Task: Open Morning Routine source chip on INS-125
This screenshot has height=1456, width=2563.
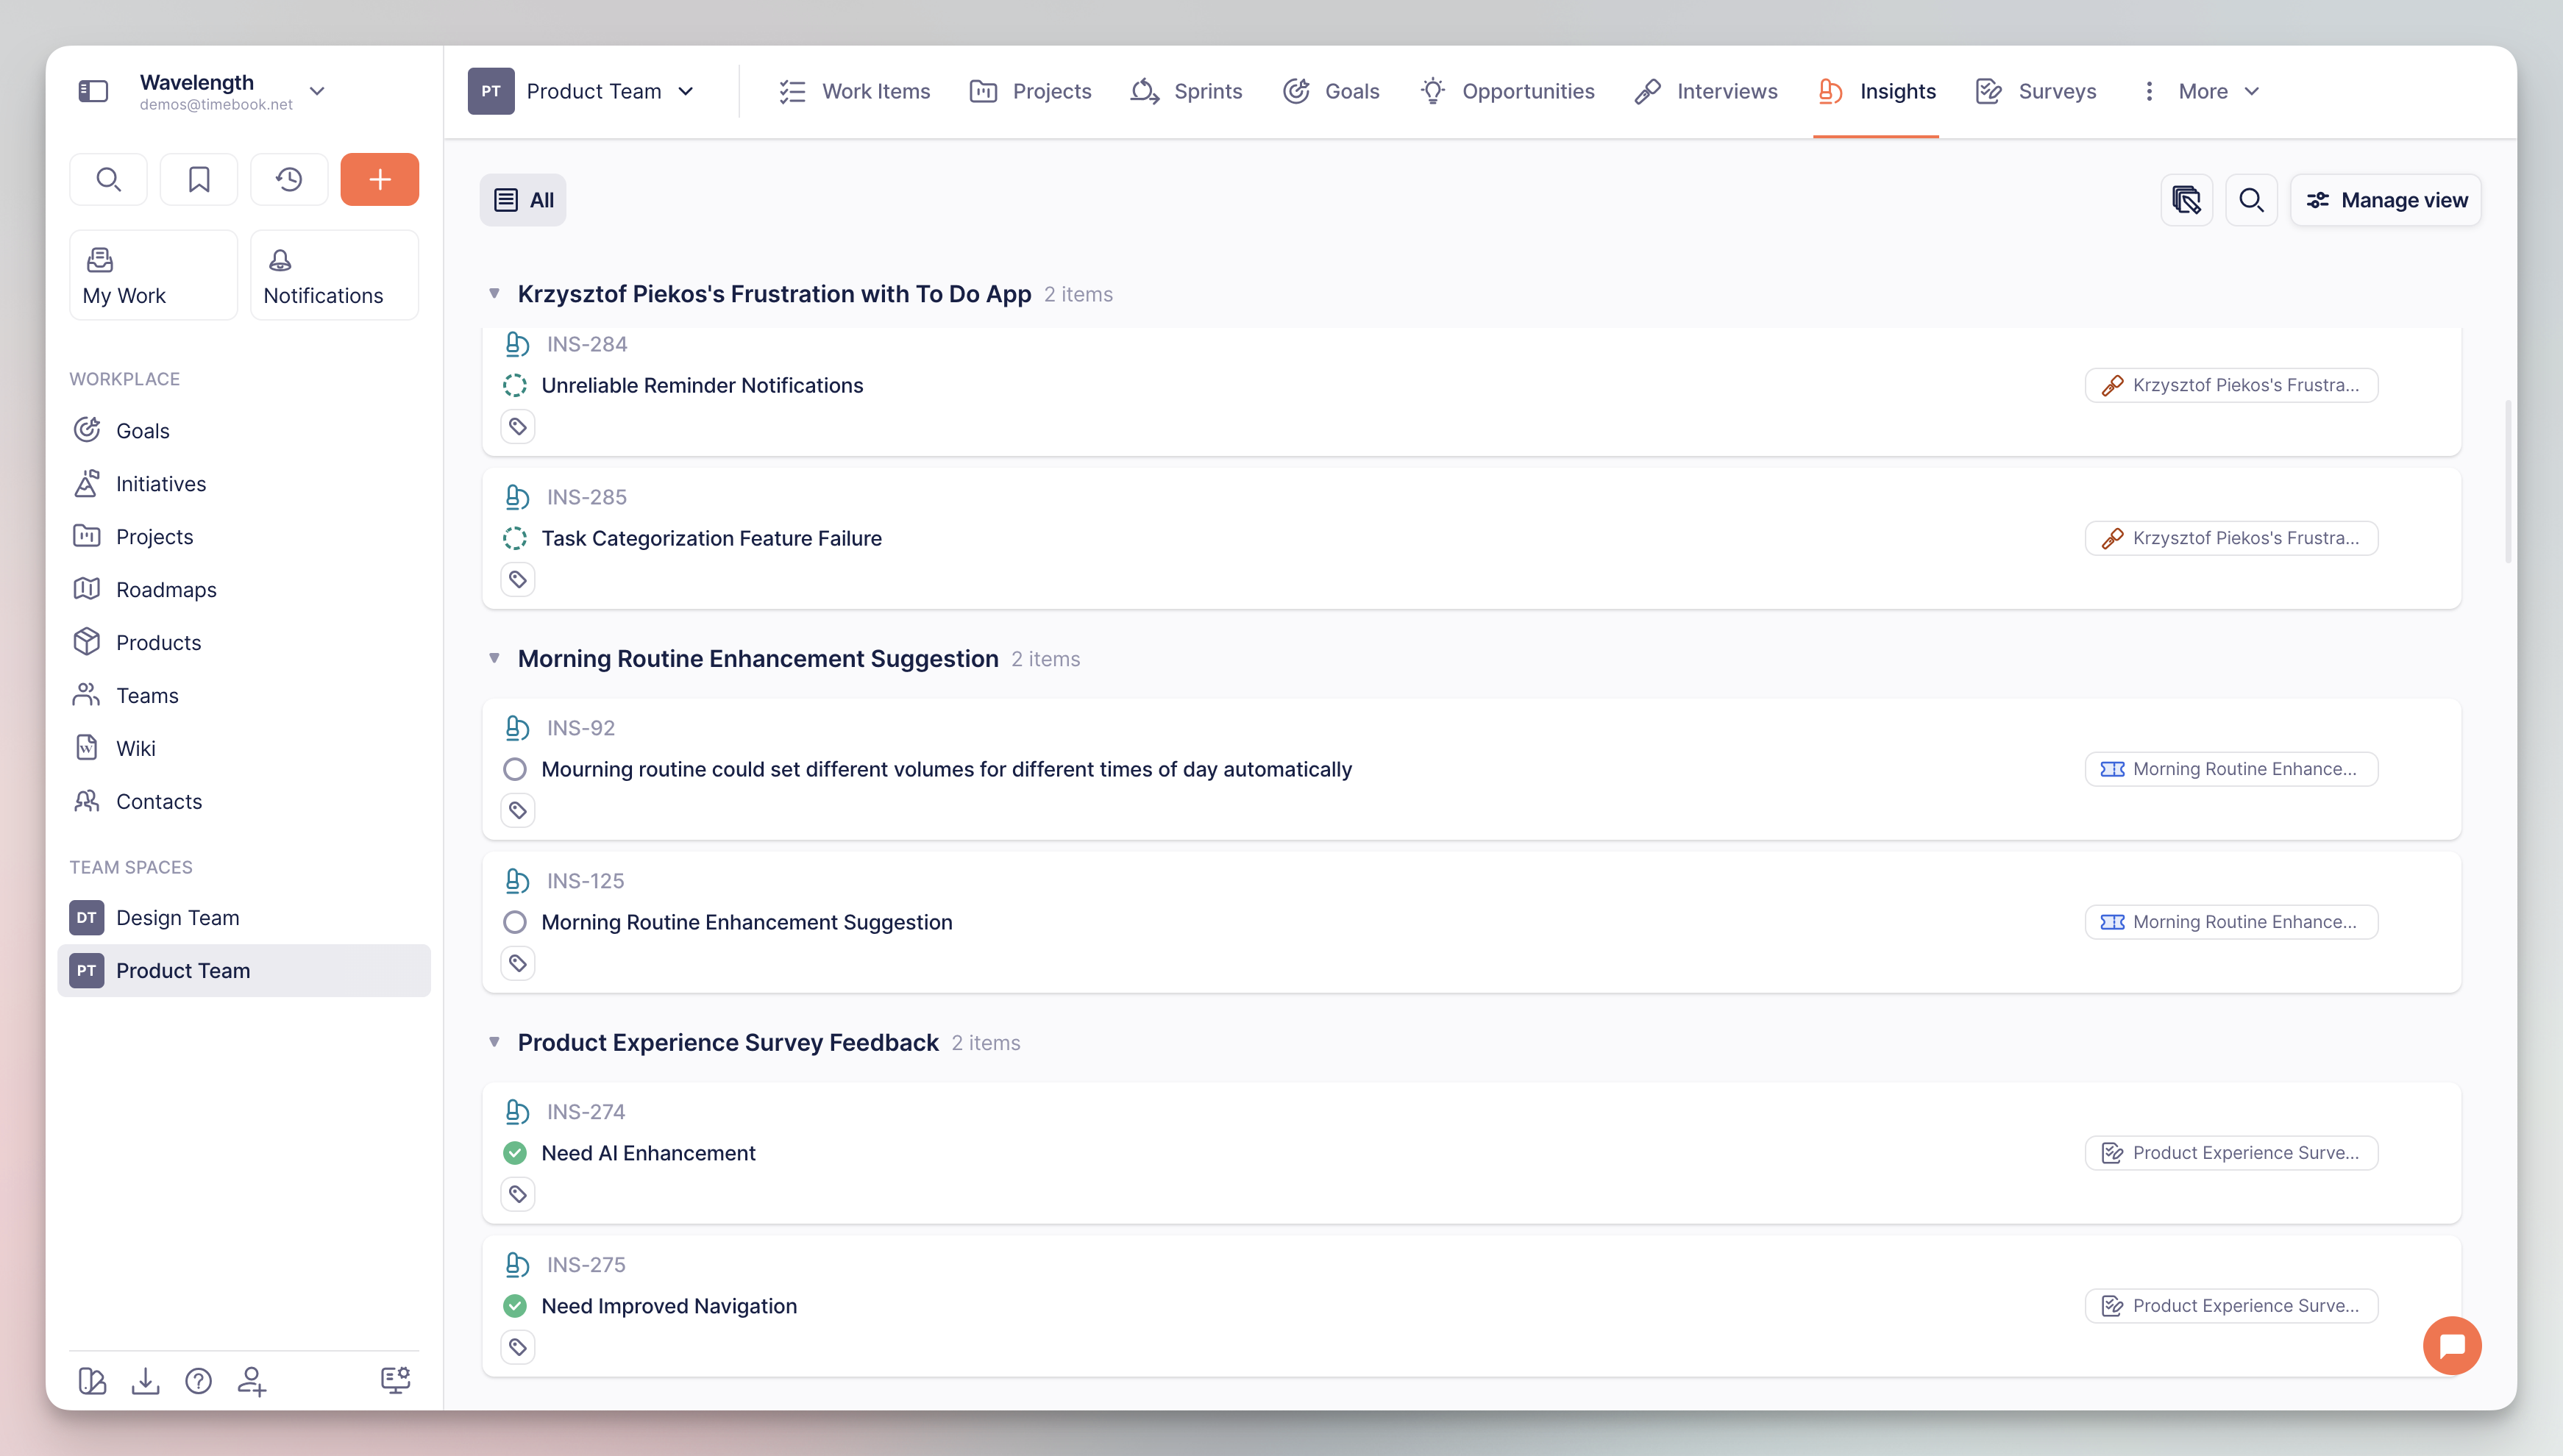Action: [x=2231, y=922]
